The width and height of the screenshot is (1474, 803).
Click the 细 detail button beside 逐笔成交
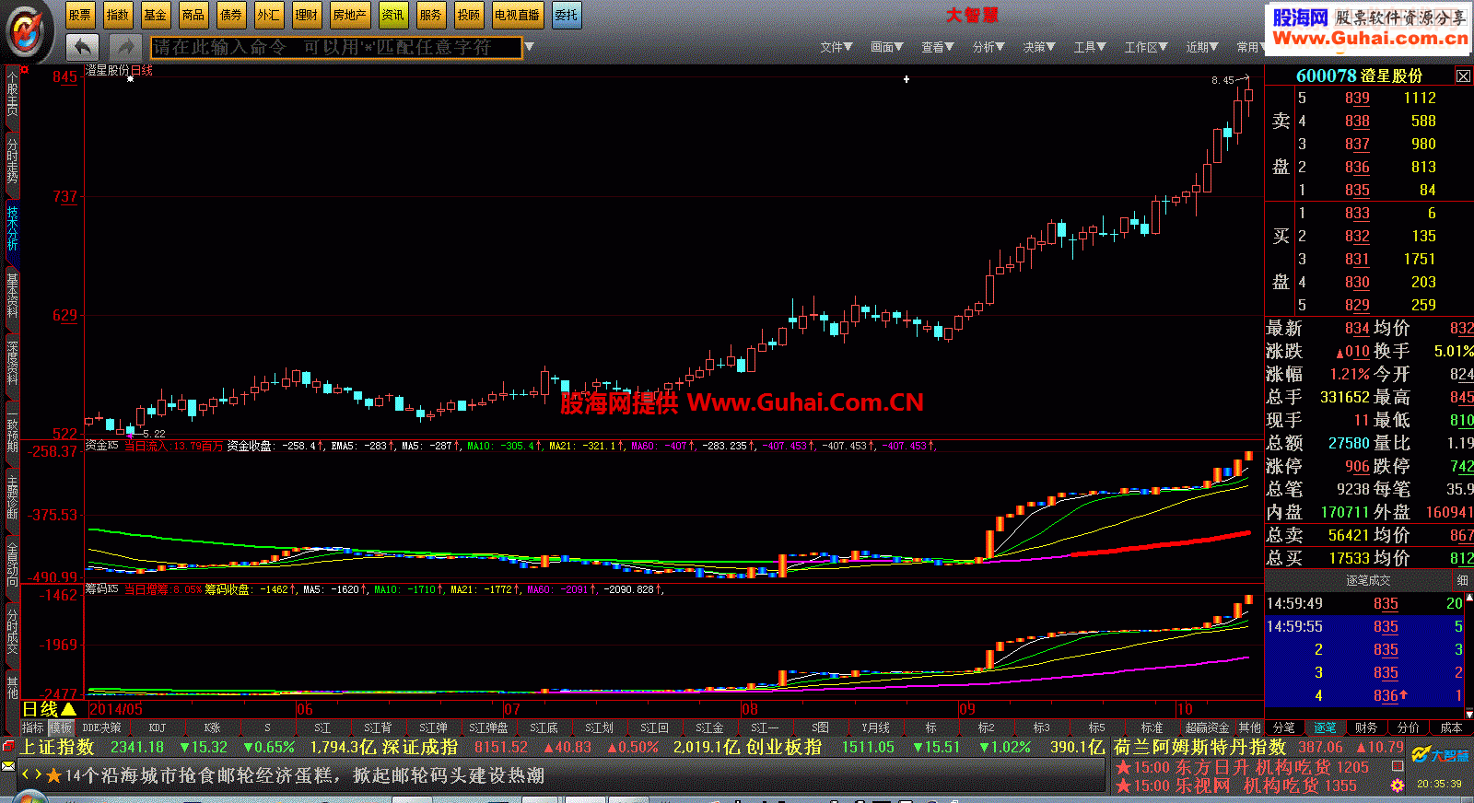1462,580
